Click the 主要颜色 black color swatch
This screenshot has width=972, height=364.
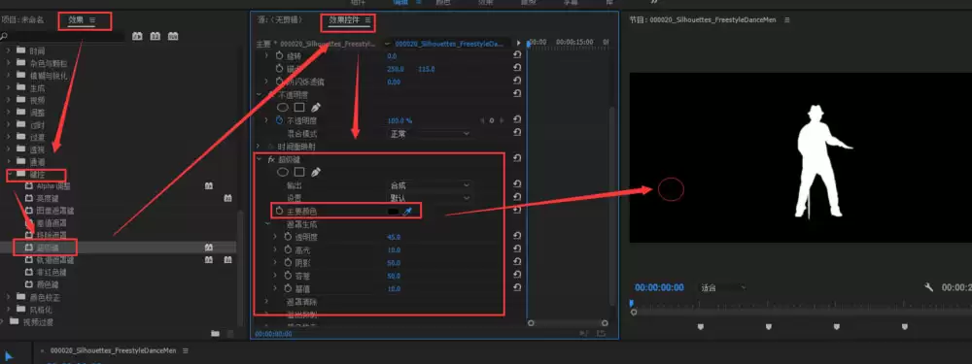click(393, 212)
